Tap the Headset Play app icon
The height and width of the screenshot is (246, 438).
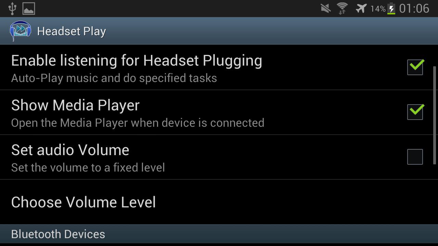pos(21,31)
